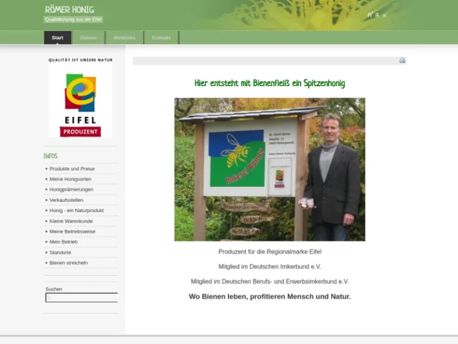Click the Bienen streicheln link
Image resolution: width=458 pixels, height=344 pixels.
pyautogui.click(x=69, y=263)
